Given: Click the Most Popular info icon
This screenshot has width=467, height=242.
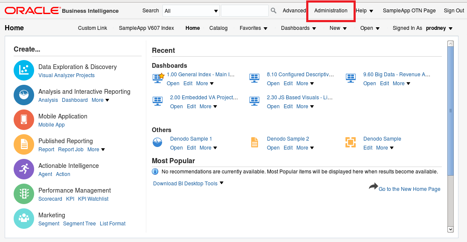Looking at the screenshot, I should 155,171.
